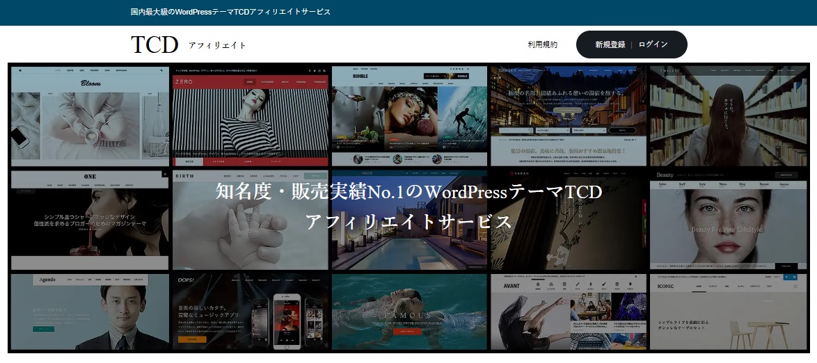Open the 利用規約 link

pos(542,45)
